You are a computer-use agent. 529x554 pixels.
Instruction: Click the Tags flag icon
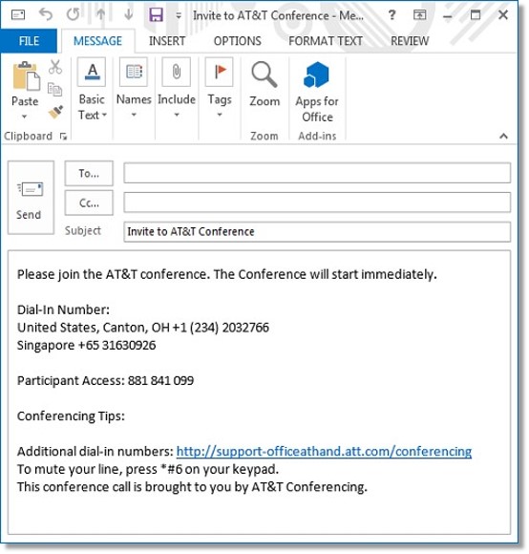click(219, 72)
